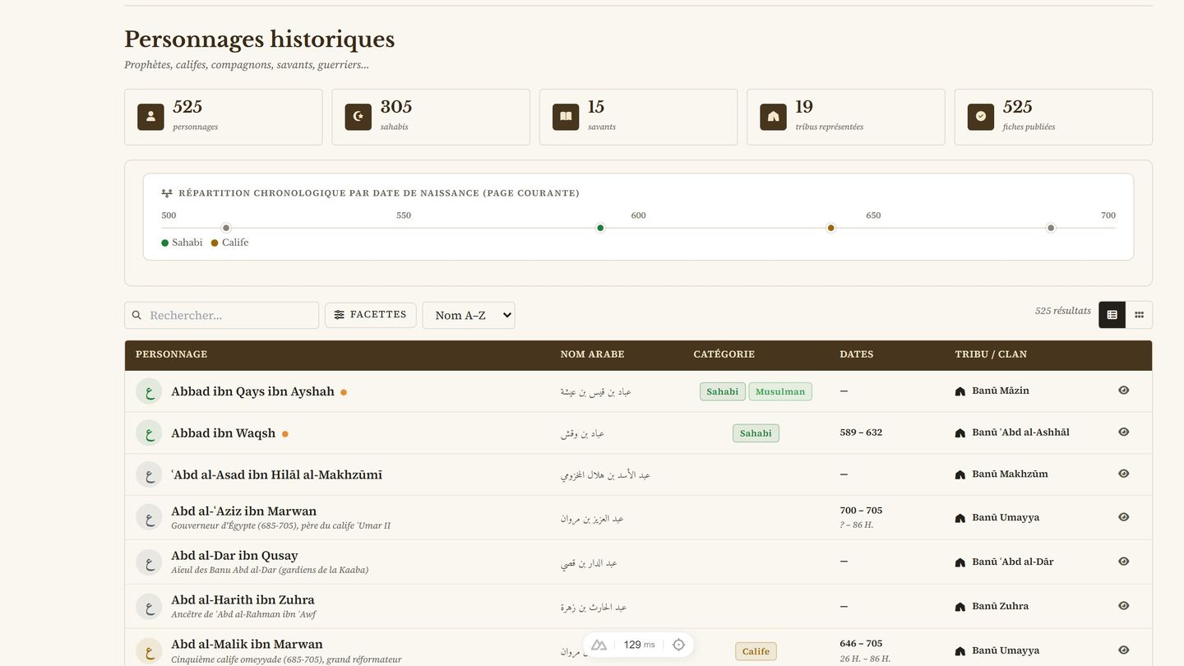Select the gold Calife marker on the timeline
The height and width of the screenshot is (666, 1184).
pyautogui.click(x=831, y=228)
